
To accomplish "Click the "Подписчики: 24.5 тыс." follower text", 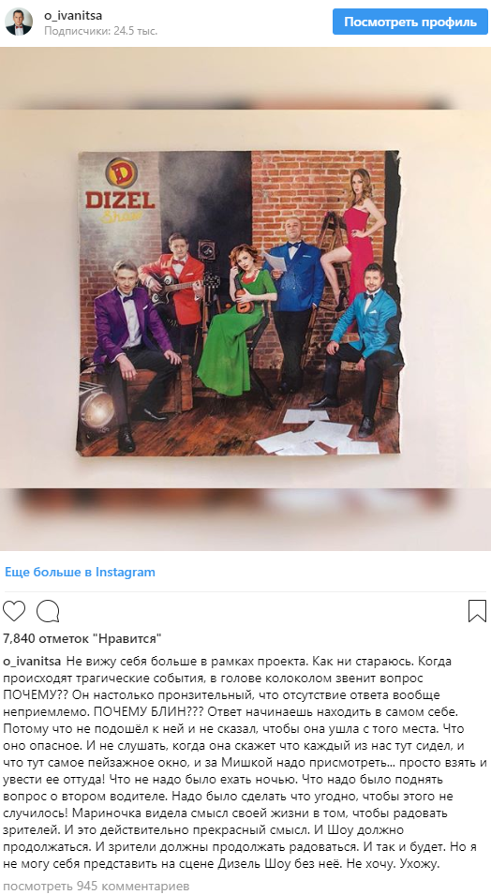I will click(100, 31).
